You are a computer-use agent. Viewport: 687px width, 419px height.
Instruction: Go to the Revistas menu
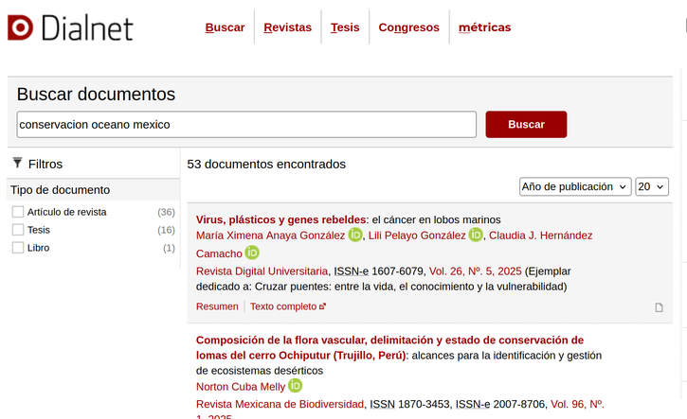287,27
